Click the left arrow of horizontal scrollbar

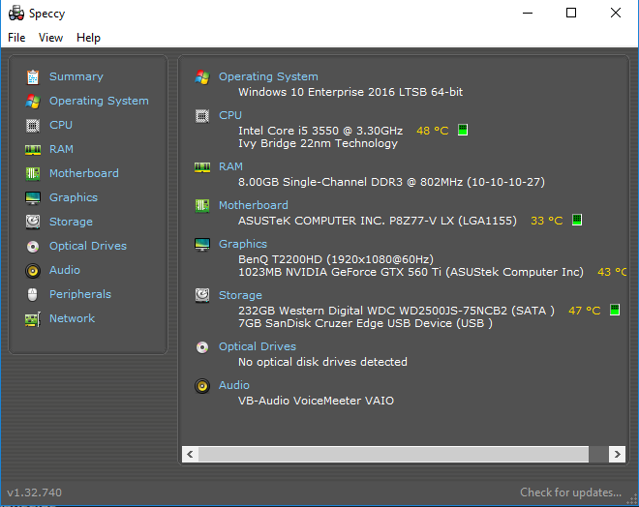[190, 454]
